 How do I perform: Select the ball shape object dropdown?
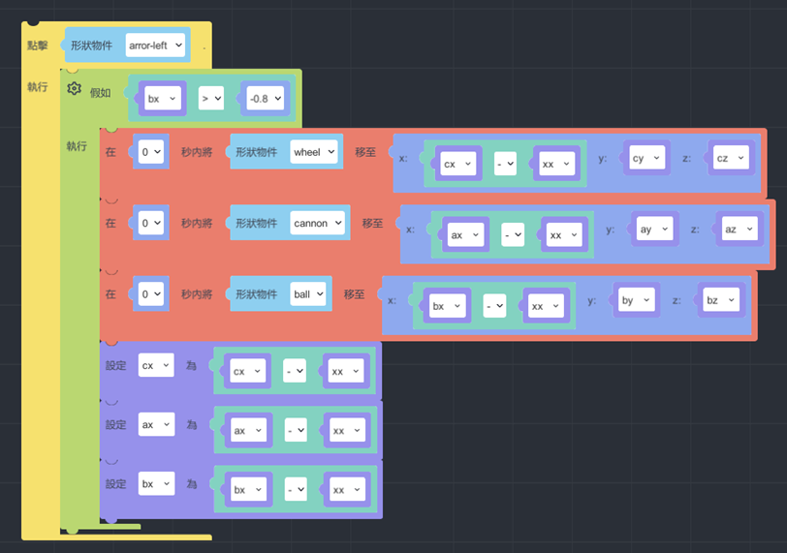[308, 293]
